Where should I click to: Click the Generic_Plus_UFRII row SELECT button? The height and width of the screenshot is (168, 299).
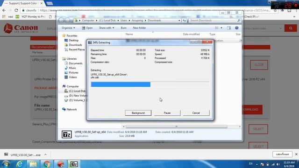pyautogui.click(x=258, y=129)
